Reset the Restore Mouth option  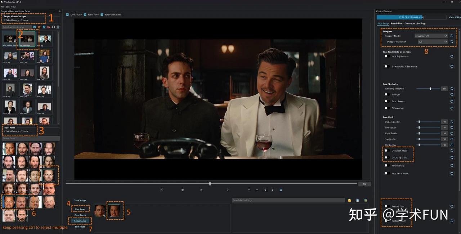click(452, 221)
